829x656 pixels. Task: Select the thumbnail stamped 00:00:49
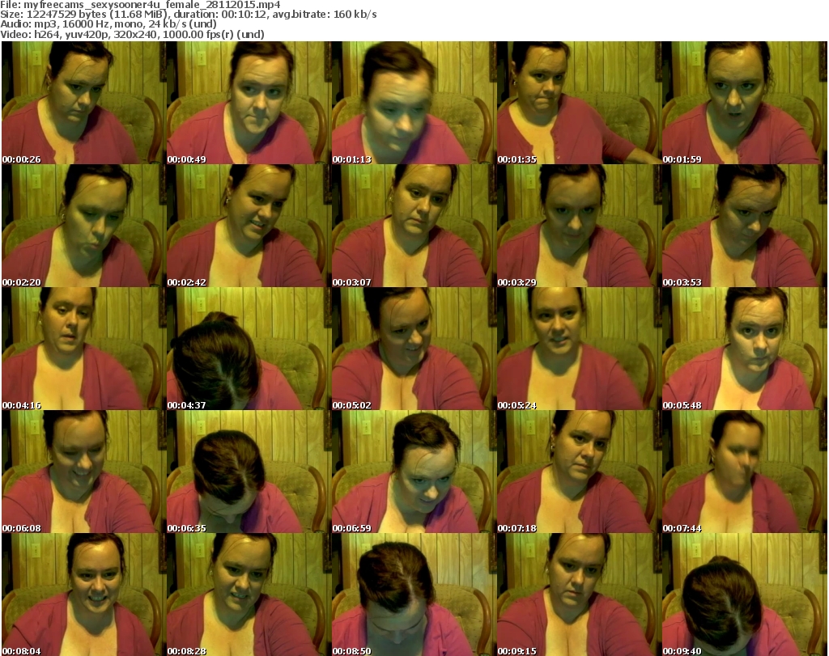pyautogui.click(x=249, y=103)
